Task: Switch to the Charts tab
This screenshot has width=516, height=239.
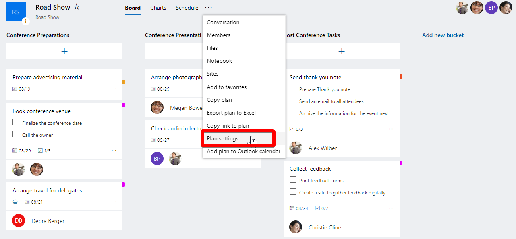Action: pos(158,8)
